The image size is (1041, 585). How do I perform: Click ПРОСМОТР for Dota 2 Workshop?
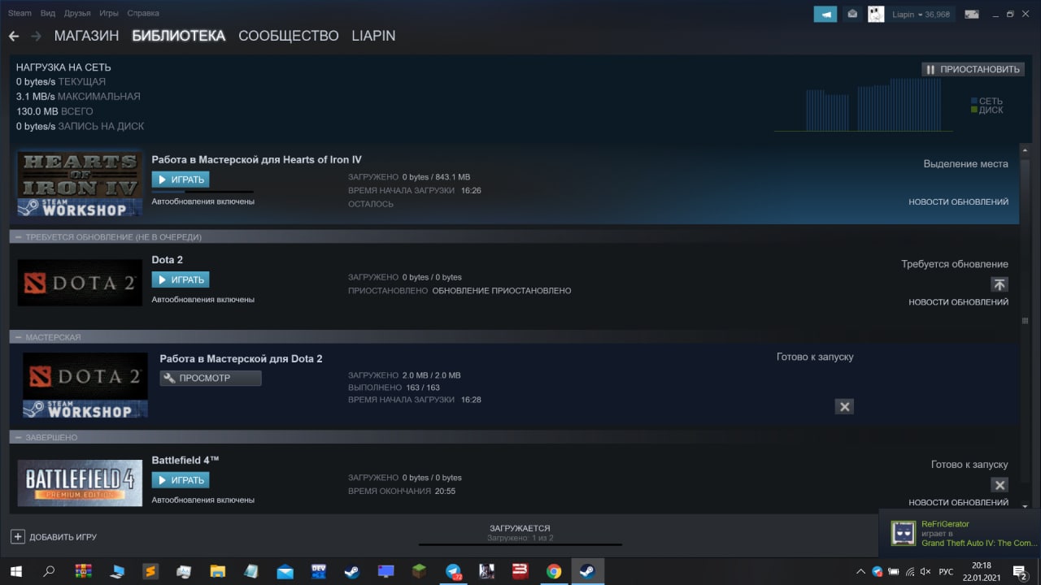(x=211, y=379)
